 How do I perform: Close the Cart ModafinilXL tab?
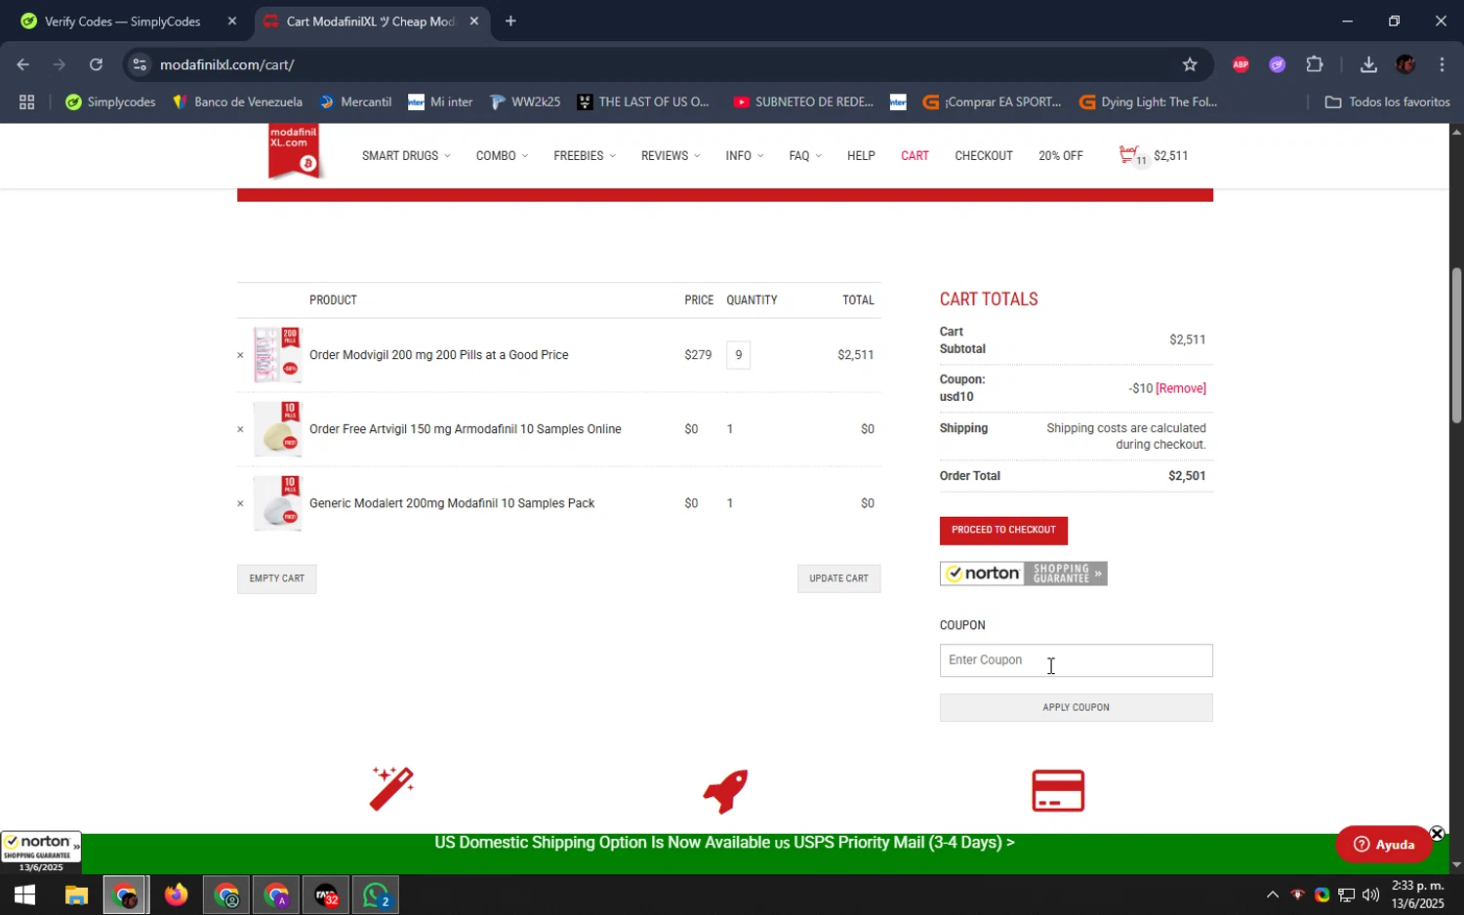pos(474,21)
